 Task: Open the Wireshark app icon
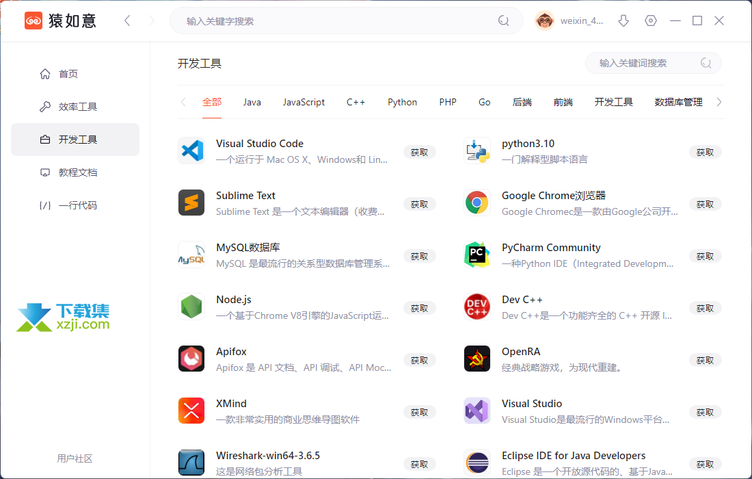191,463
